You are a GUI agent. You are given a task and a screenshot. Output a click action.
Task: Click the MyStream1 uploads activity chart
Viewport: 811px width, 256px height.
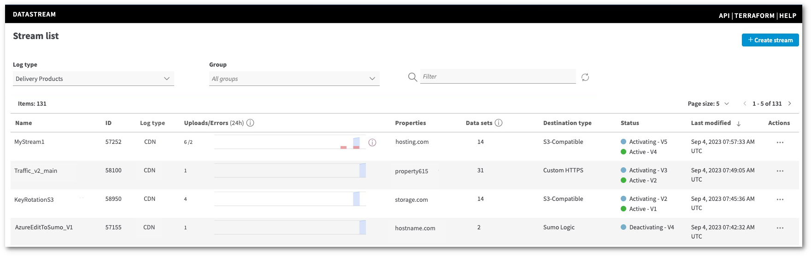290,142
